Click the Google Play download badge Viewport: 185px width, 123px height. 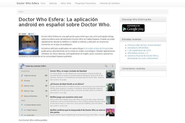pyautogui.click(x=133, y=28)
